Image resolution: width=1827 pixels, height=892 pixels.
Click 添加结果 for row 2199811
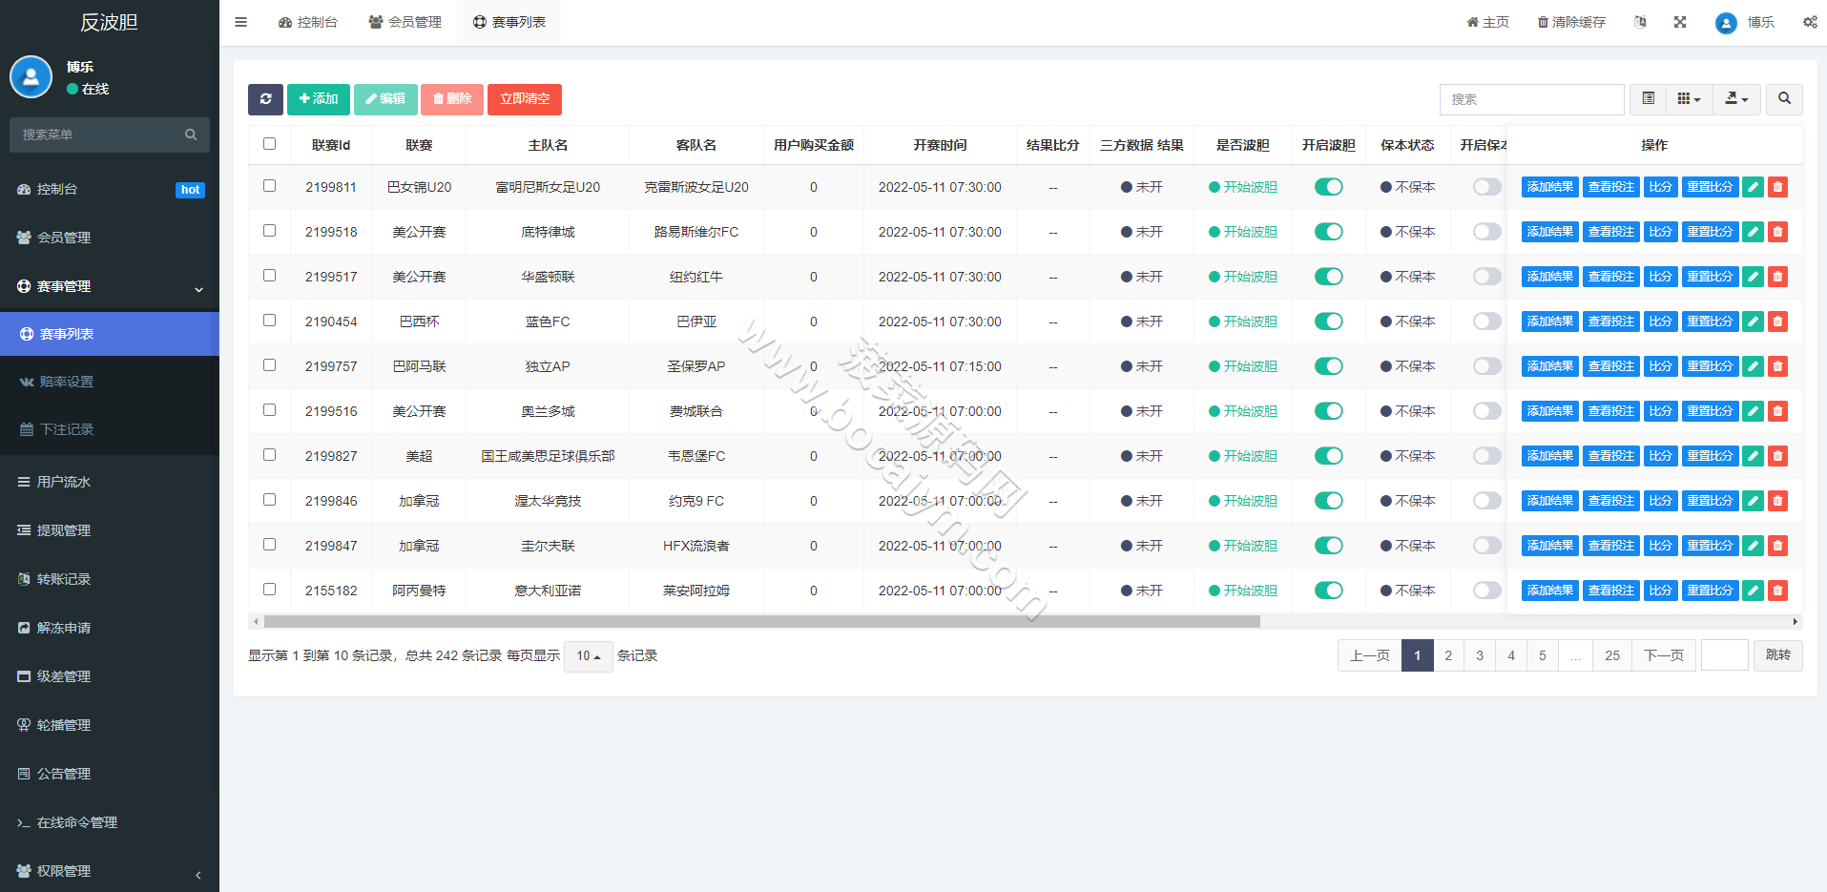coord(1549,187)
